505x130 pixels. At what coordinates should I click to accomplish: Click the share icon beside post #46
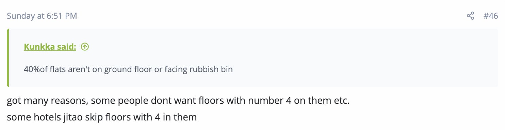point(470,16)
